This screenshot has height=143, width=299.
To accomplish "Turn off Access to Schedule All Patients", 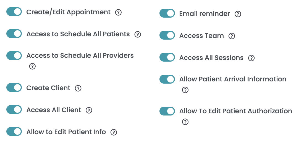I will (x=14, y=34).
